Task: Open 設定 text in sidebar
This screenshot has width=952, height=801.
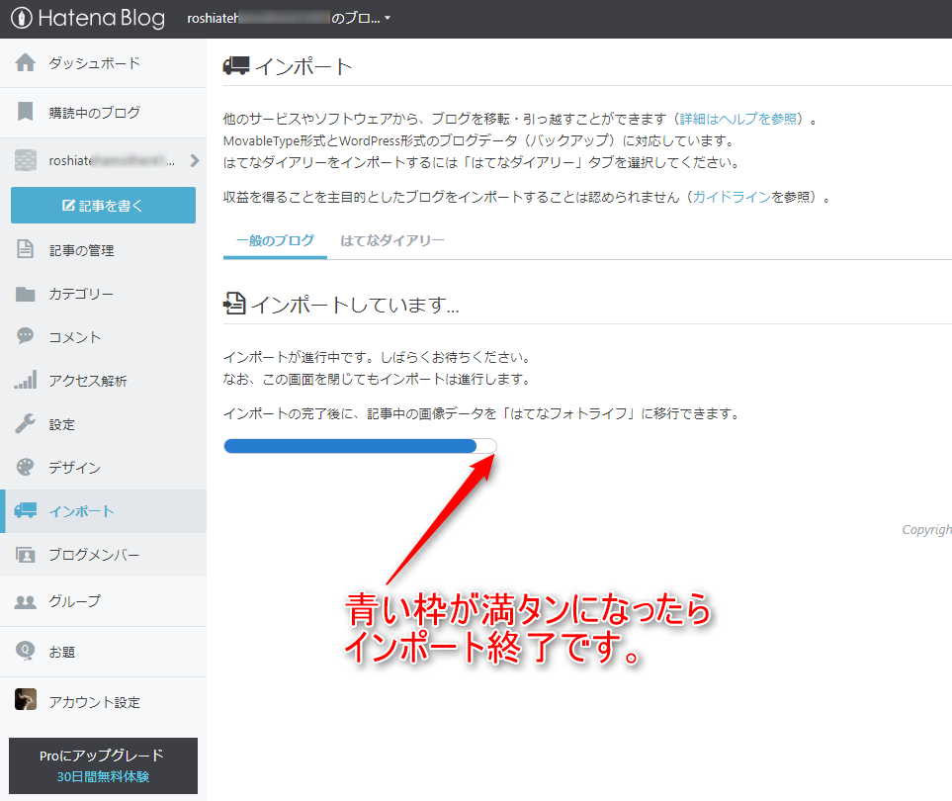Action: tap(62, 424)
